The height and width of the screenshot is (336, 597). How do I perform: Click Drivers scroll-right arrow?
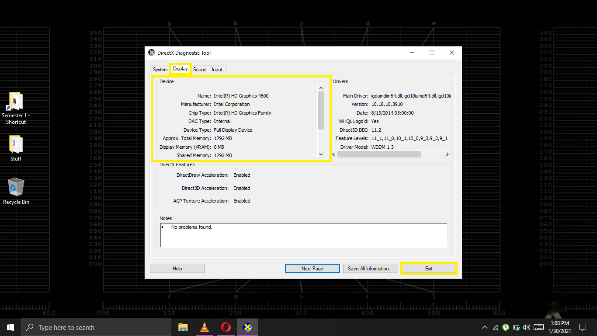pyautogui.click(x=447, y=154)
